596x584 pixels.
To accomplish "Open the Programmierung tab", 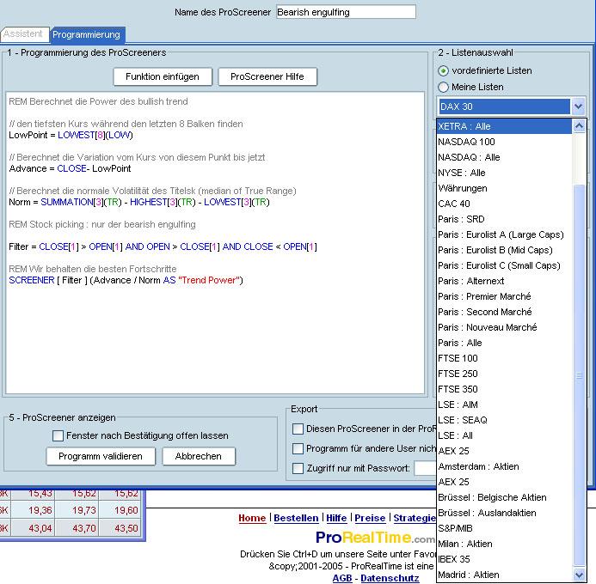I will [x=86, y=34].
